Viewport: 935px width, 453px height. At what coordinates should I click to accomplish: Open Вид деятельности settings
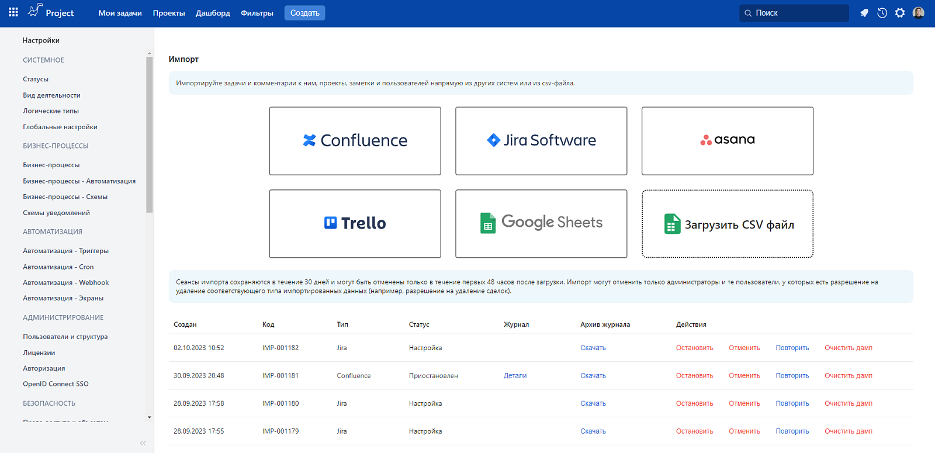(52, 95)
